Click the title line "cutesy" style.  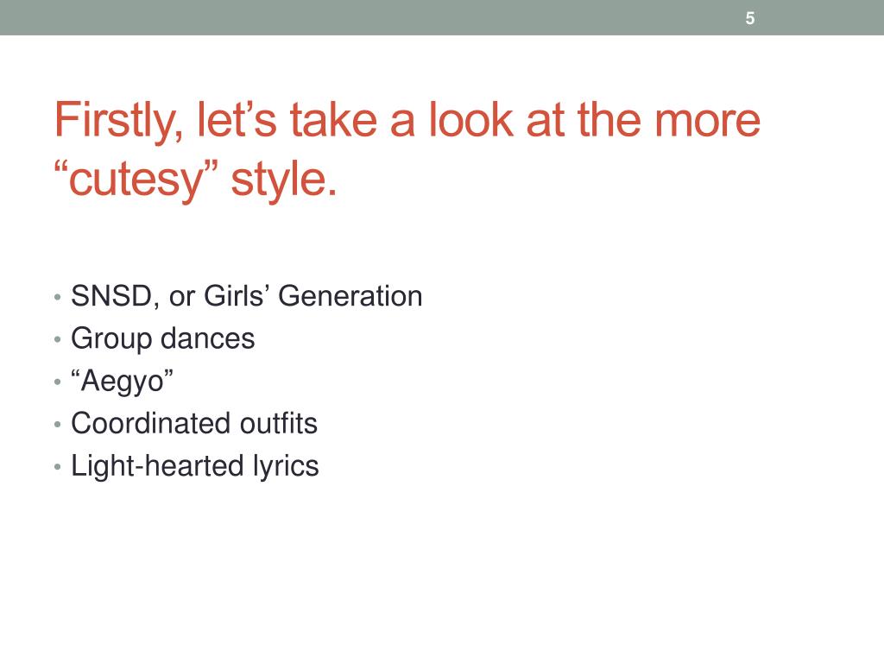point(195,180)
